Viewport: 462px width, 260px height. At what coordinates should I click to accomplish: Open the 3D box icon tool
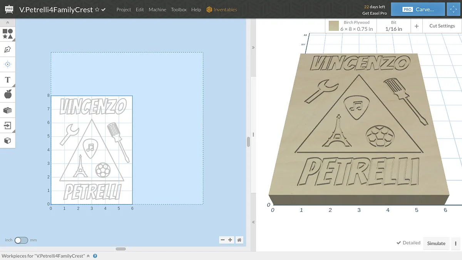(8, 141)
